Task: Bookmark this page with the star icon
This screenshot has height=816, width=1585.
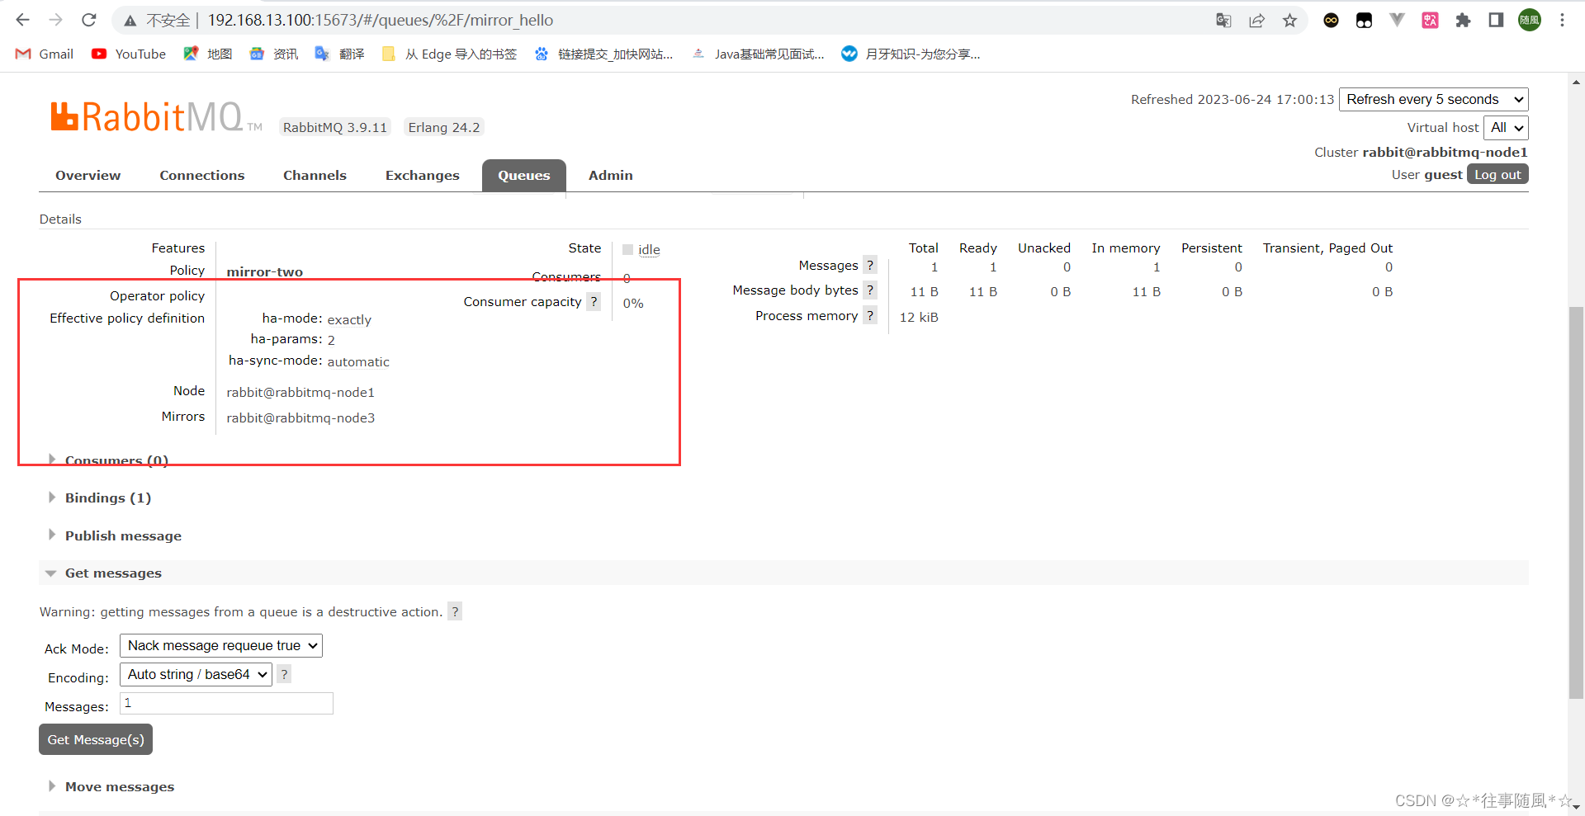Action: point(1289,21)
